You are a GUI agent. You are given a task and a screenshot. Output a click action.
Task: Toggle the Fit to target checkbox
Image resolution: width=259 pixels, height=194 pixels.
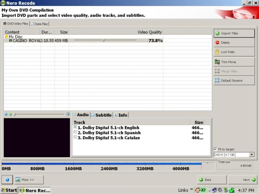click(x=215, y=149)
